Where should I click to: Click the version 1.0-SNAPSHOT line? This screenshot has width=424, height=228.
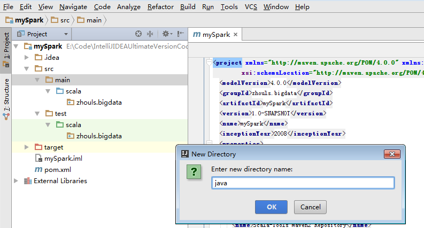273,113
